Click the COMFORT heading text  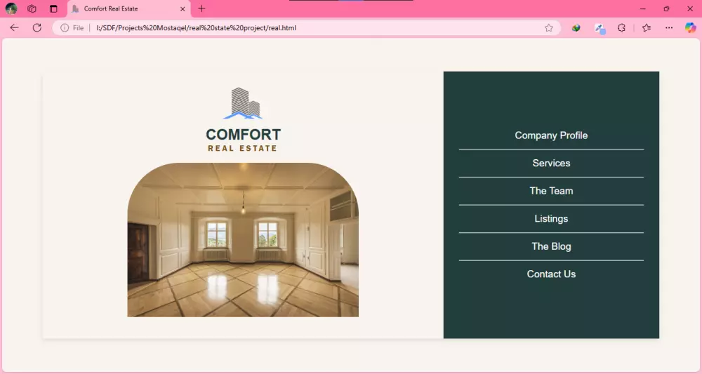243,134
